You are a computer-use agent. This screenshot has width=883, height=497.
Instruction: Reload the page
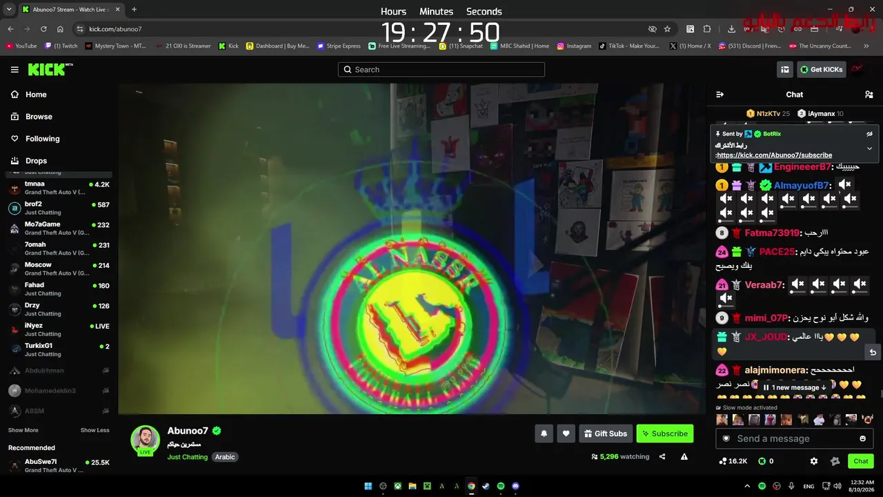[x=43, y=29]
